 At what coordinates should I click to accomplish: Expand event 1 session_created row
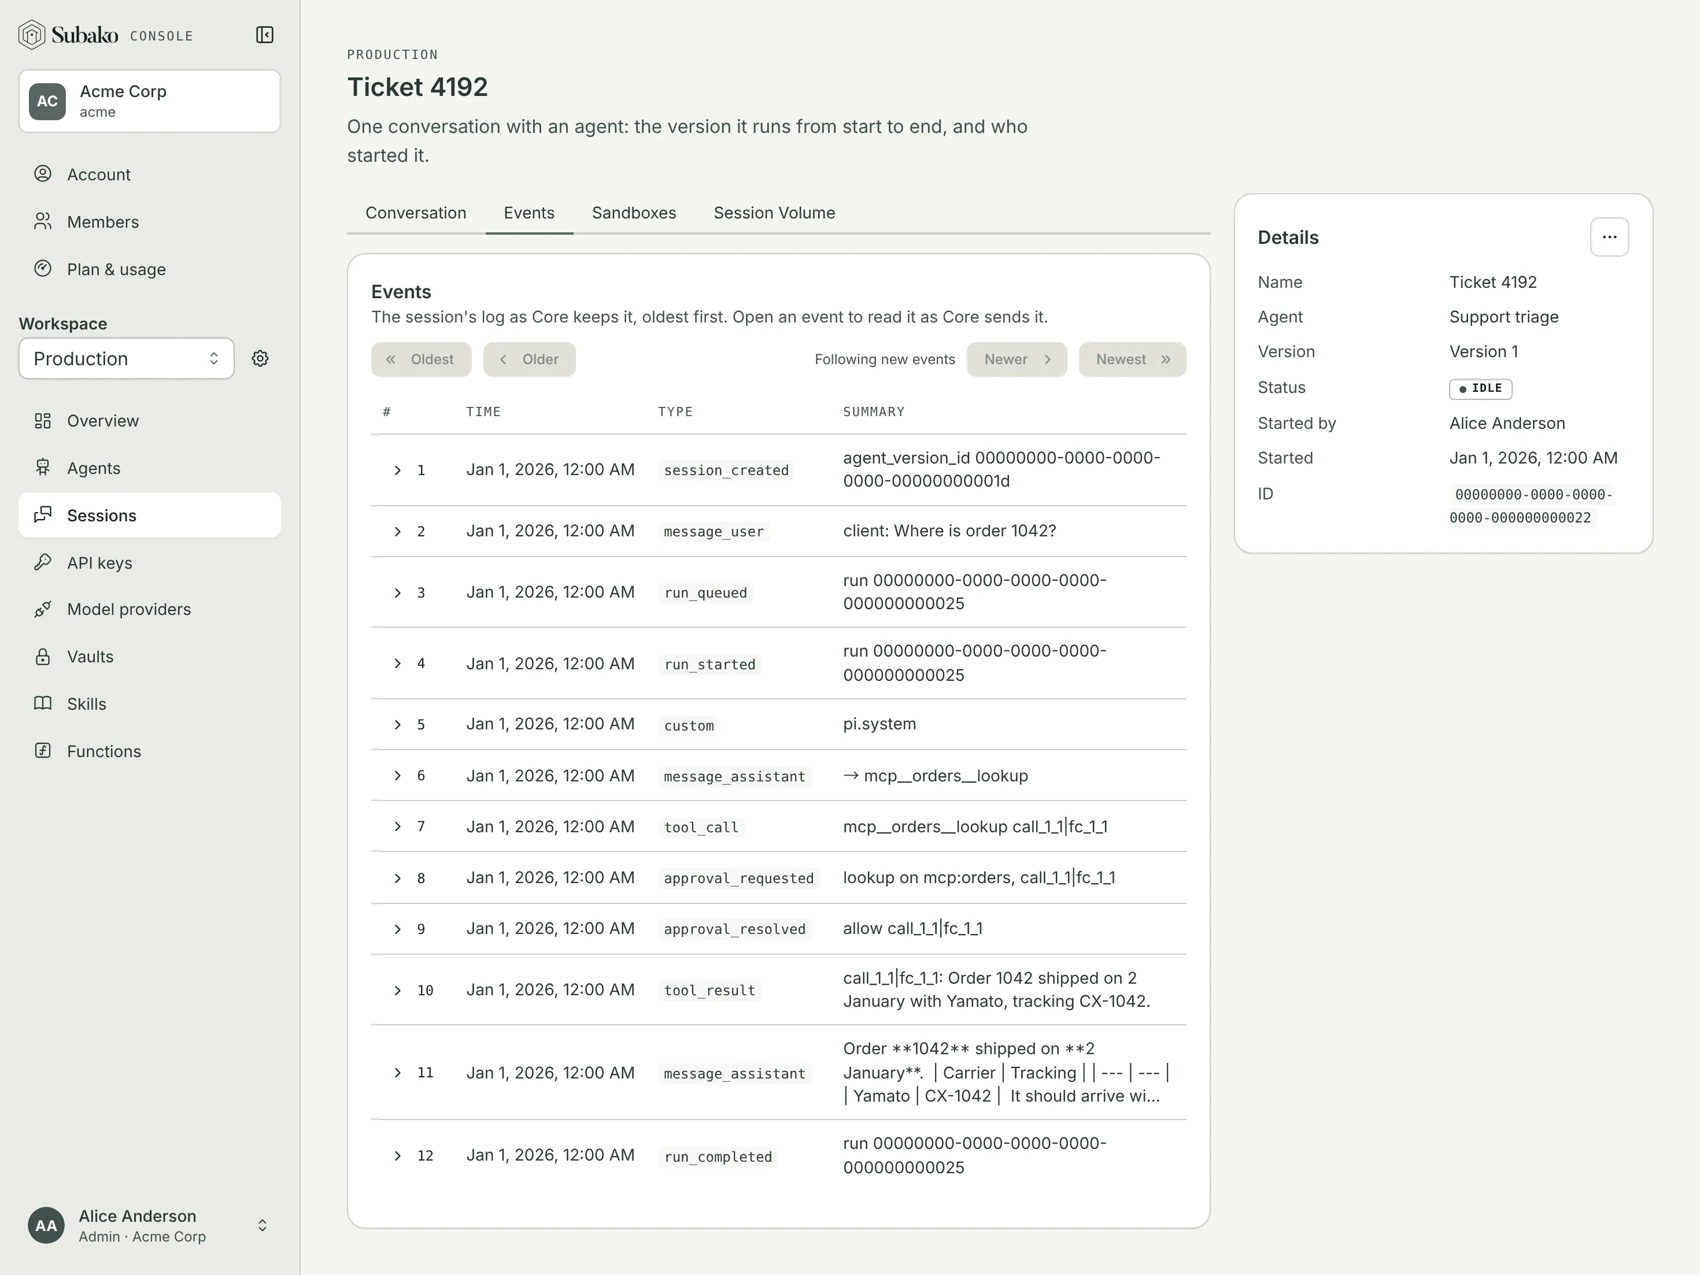click(397, 470)
